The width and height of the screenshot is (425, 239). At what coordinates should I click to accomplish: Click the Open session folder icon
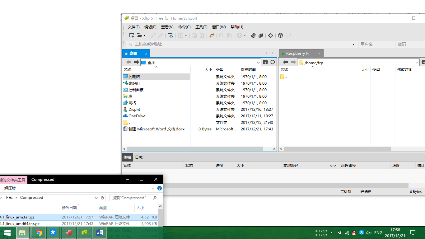click(139, 35)
